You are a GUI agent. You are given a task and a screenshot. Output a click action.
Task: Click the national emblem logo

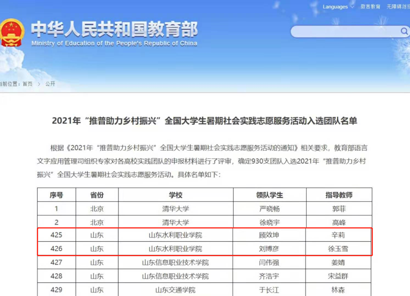(11, 33)
